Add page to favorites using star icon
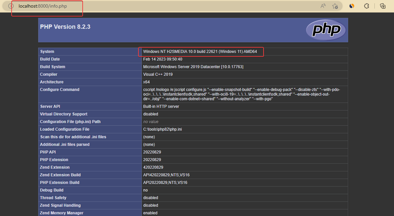Viewport: 394px width, 216px height. pos(335,6)
